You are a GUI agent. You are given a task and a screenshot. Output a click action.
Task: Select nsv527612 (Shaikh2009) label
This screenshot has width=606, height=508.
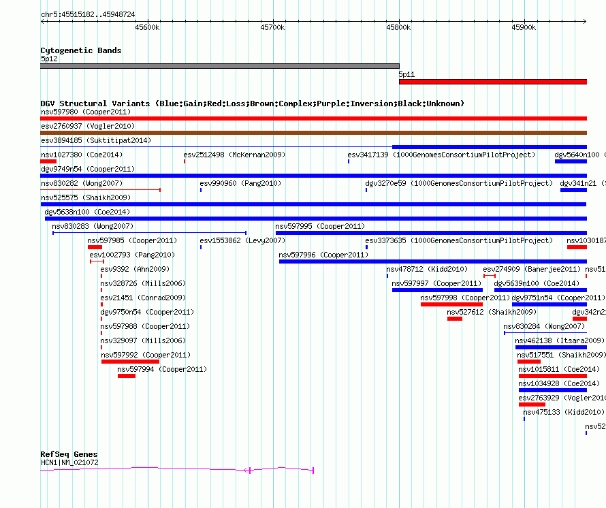coord(492,313)
